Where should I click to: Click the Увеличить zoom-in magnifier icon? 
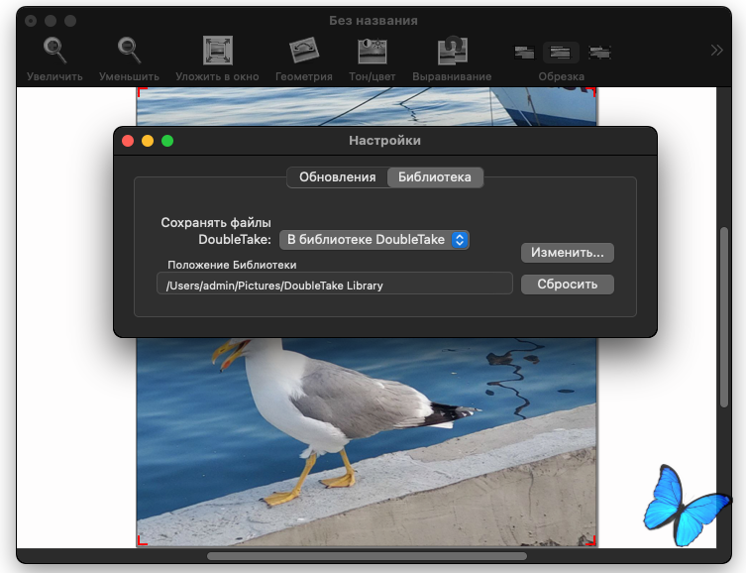(x=54, y=51)
